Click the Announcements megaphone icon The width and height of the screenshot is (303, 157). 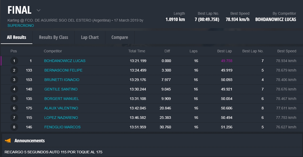8,141
